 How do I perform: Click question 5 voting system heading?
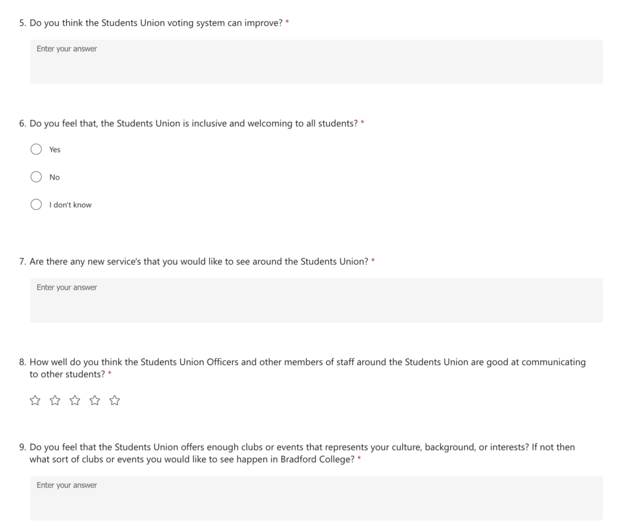tap(150, 23)
